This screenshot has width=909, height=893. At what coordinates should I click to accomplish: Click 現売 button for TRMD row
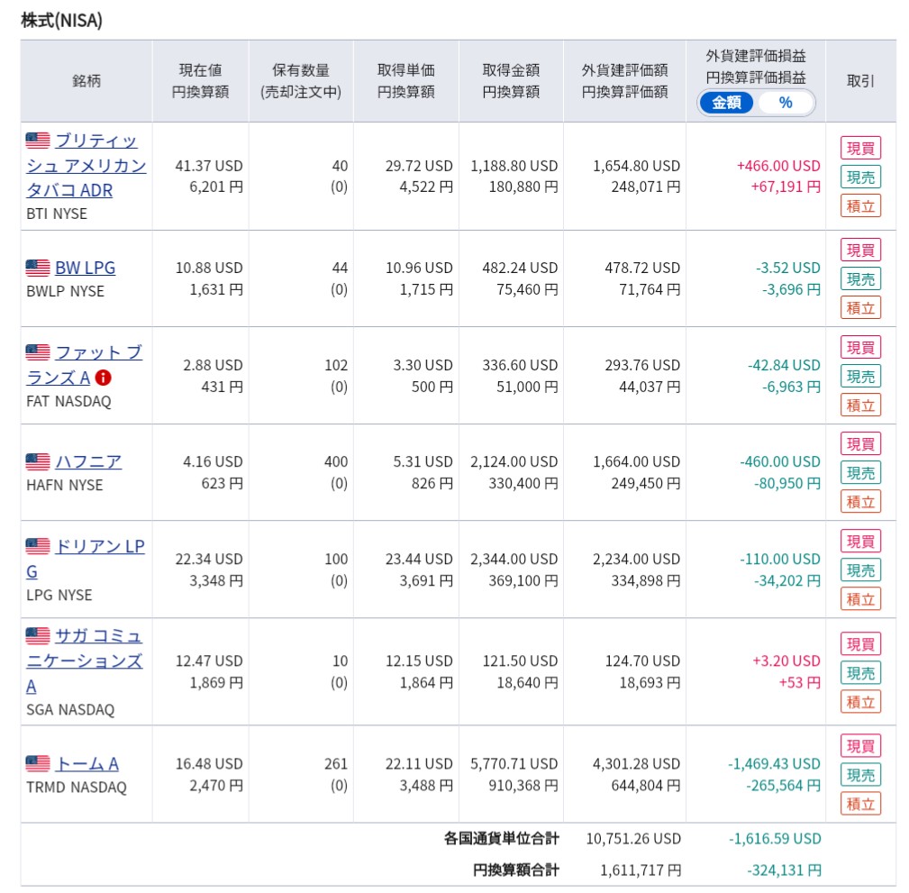[x=860, y=775]
